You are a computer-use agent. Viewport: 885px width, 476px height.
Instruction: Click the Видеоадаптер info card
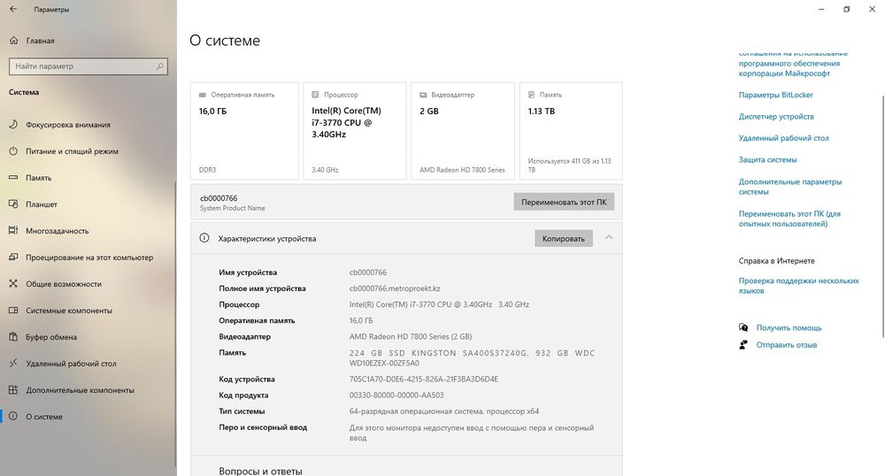click(x=463, y=129)
